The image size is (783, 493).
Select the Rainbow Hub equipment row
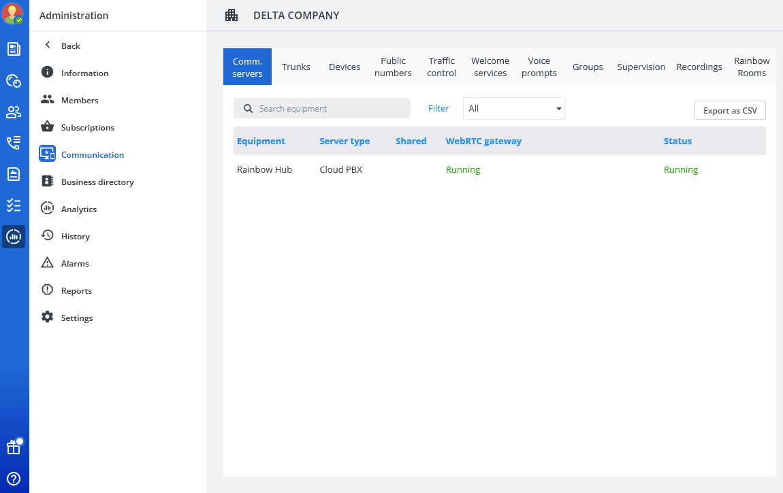pos(264,170)
